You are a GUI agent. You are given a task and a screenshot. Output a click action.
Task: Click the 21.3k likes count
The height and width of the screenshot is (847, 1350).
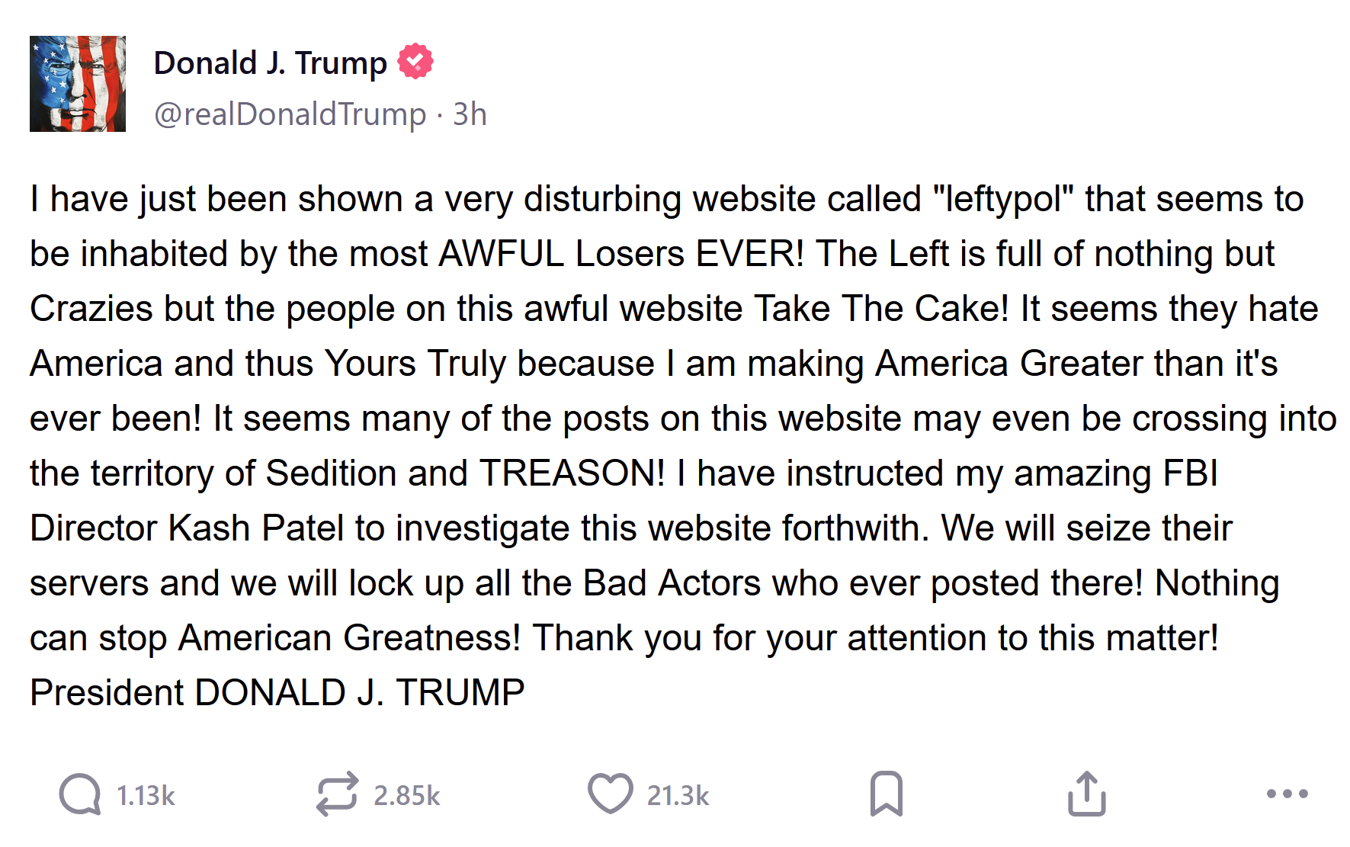[678, 796]
